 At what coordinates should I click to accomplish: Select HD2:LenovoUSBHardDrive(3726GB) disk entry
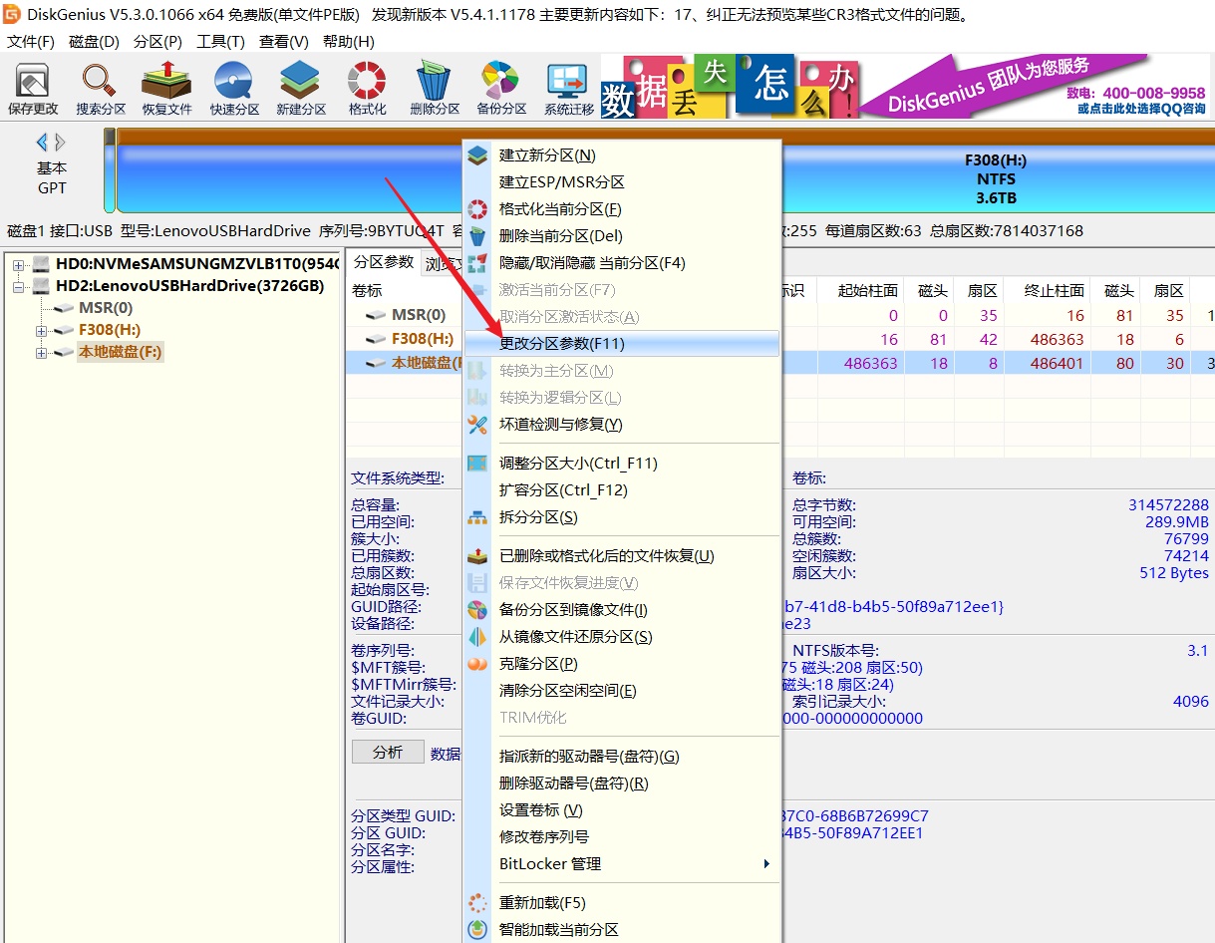tap(189, 286)
